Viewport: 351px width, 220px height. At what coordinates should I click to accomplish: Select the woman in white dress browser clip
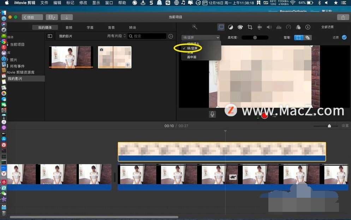tap(71, 57)
